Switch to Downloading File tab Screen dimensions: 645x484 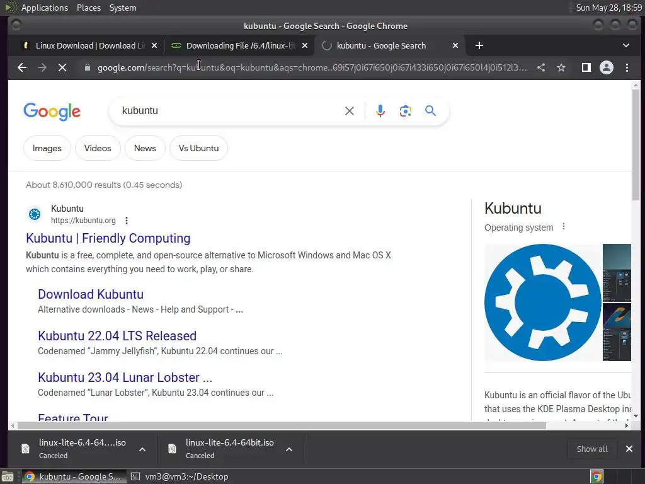[x=239, y=45]
